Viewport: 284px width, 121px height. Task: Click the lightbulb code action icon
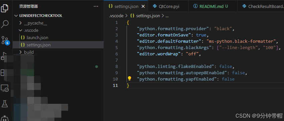point(129,78)
